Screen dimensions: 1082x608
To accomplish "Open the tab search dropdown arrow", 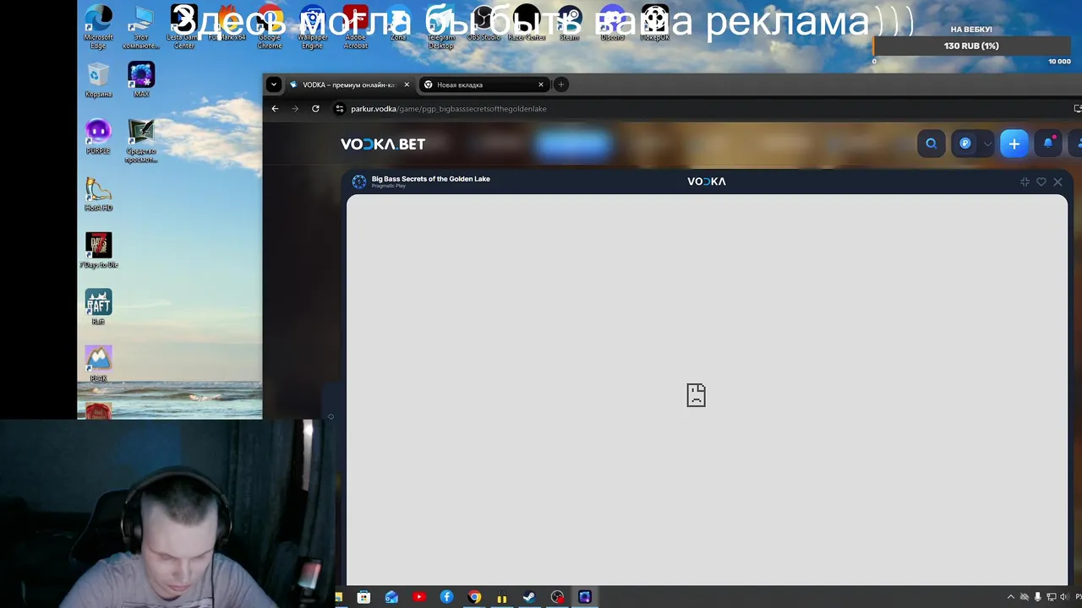I will point(273,84).
